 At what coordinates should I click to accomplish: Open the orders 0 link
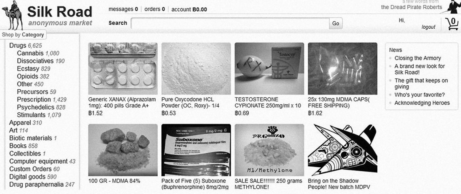[154, 9]
